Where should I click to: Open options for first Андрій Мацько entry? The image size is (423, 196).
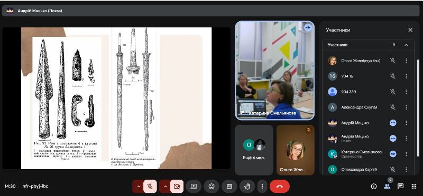point(406,123)
